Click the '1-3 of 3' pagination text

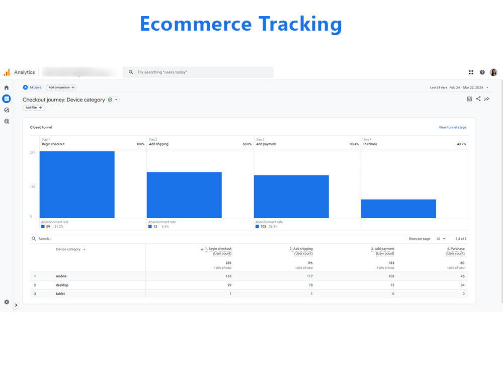click(x=461, y=239)
